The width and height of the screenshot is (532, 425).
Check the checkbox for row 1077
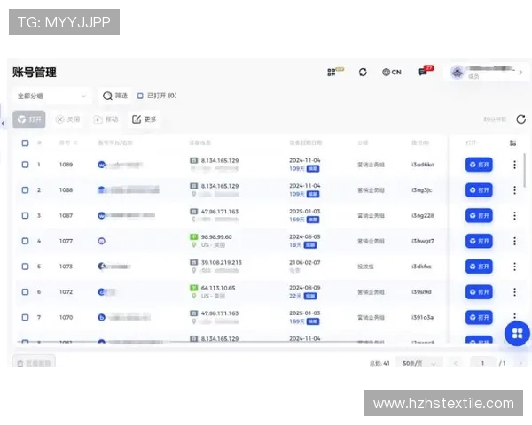[x=25, y=241]
